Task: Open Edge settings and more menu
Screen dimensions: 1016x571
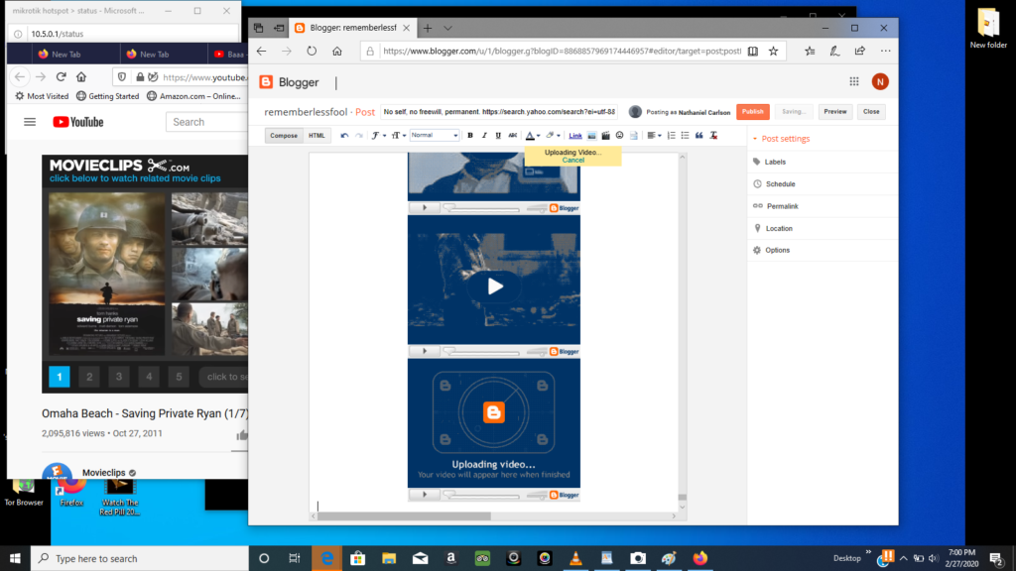Action: tap(885, 52)
